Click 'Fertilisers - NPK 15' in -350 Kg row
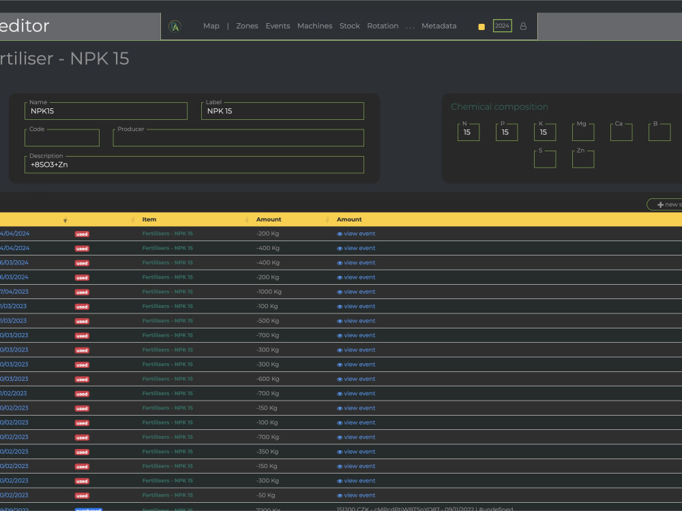Screen dimensions: 682x511 (168, 452)
